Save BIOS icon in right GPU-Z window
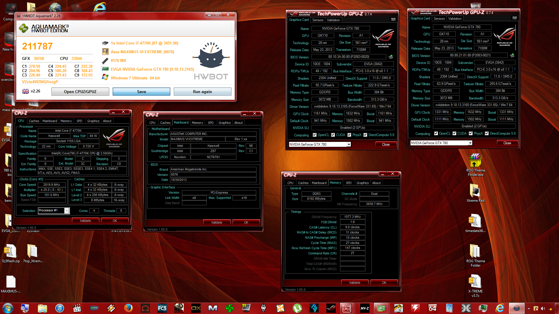This screenshot has width=559, height=314. 512,56
